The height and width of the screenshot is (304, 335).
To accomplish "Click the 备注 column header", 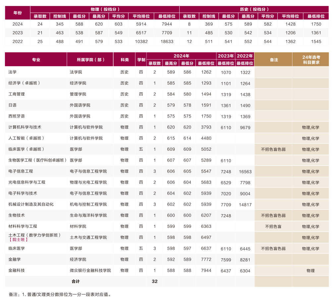I will tap(273, 60).
